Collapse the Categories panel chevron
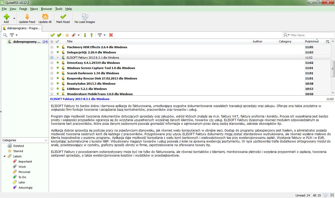This screenshot has width=335, height=198. [x=46, y=140]
